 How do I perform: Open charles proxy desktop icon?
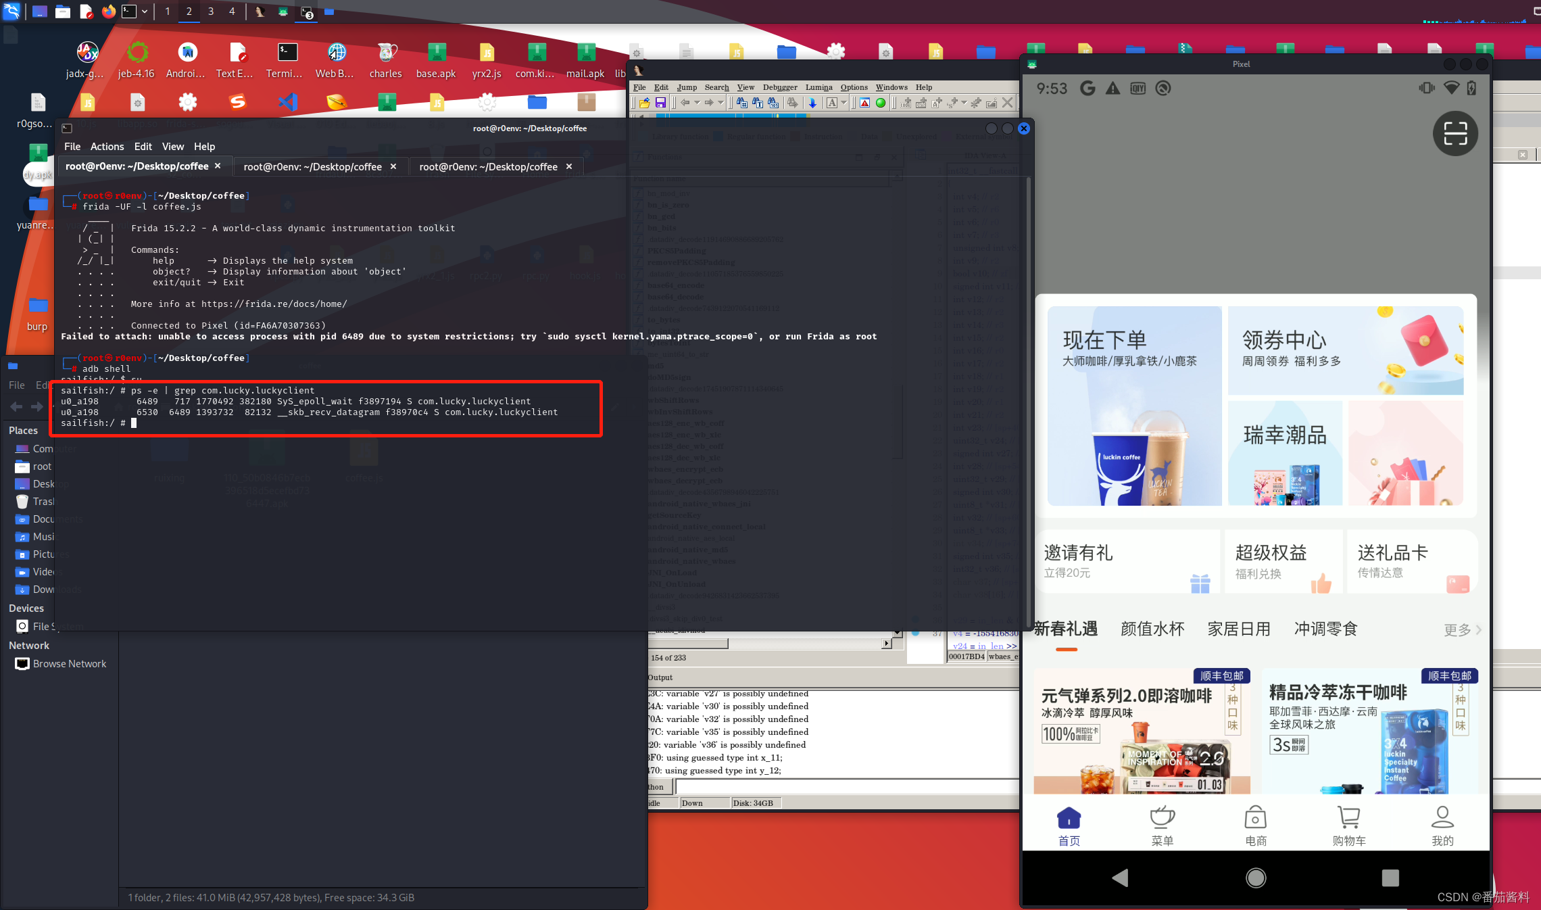point(386,60)
